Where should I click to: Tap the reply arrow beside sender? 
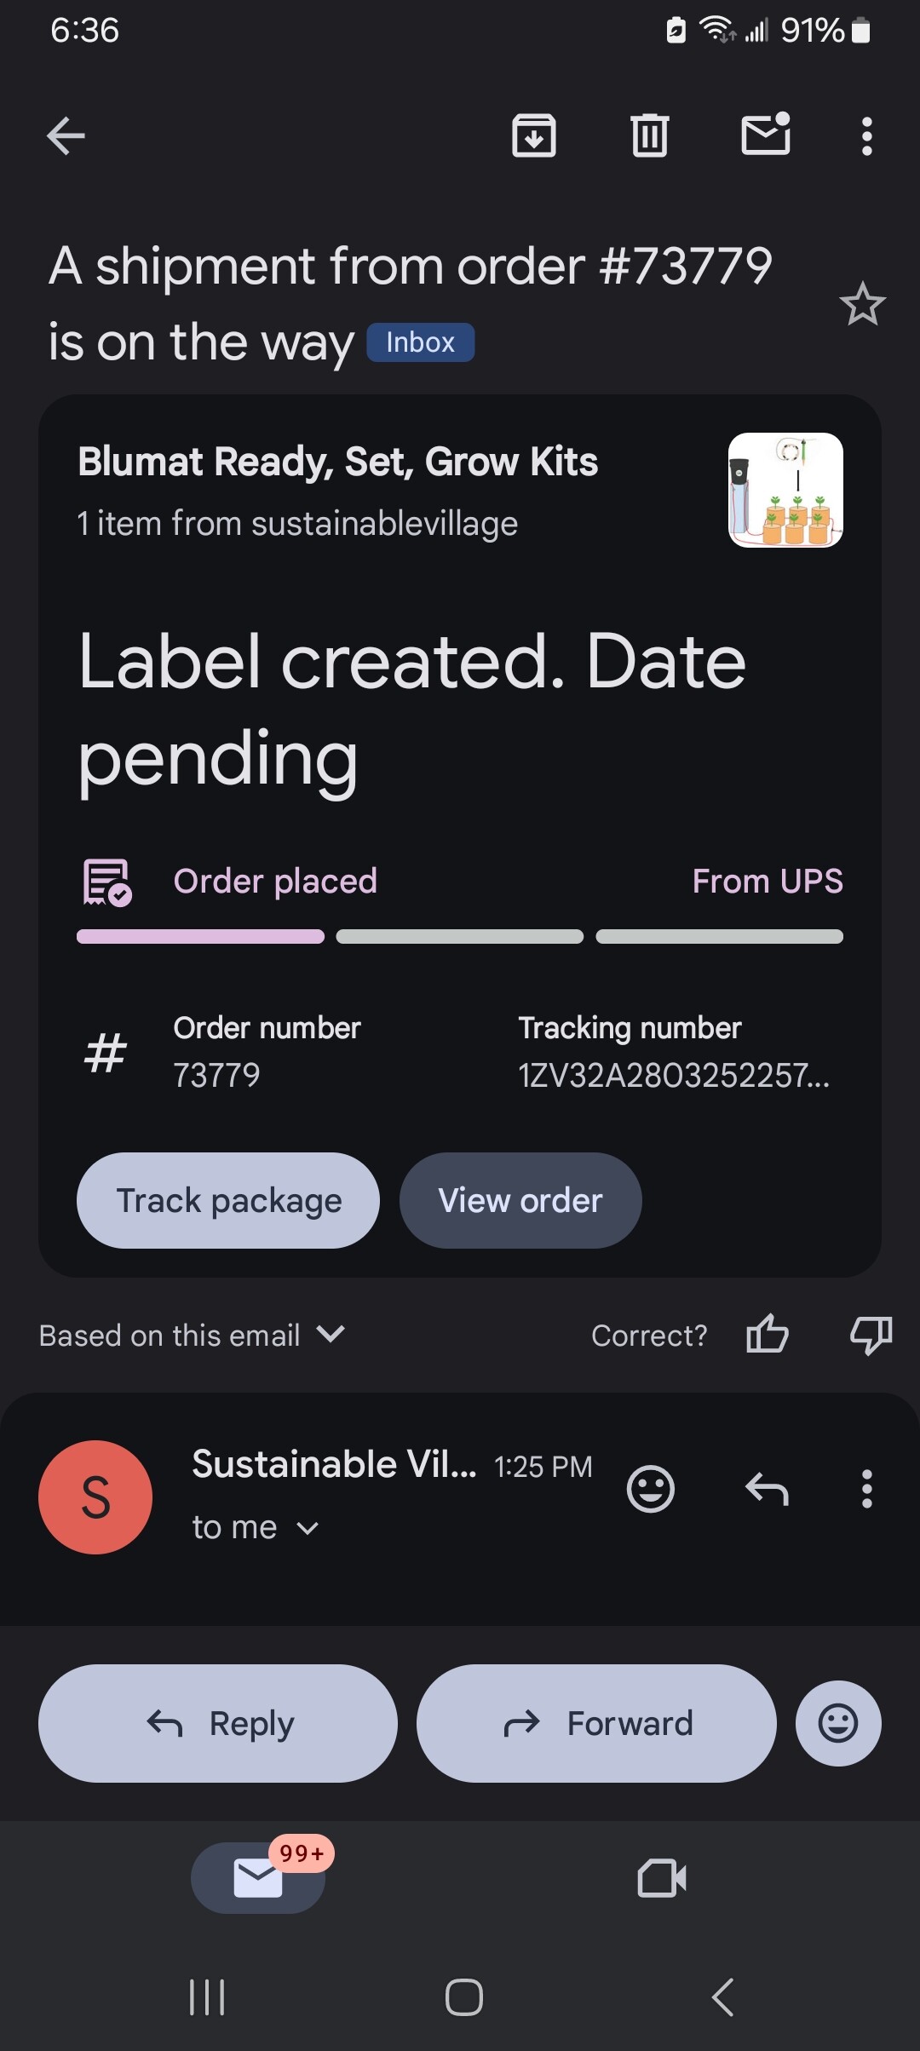pyautogui.click(x=767, y=1489)
